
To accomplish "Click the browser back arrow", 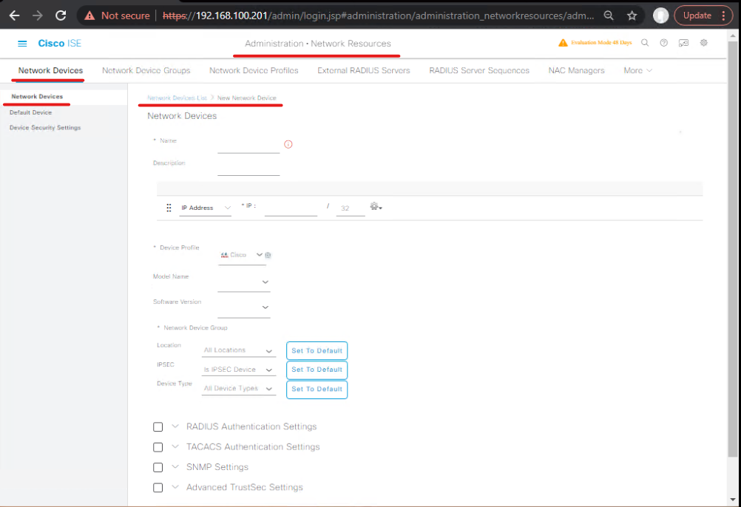I will pos(15,16).
